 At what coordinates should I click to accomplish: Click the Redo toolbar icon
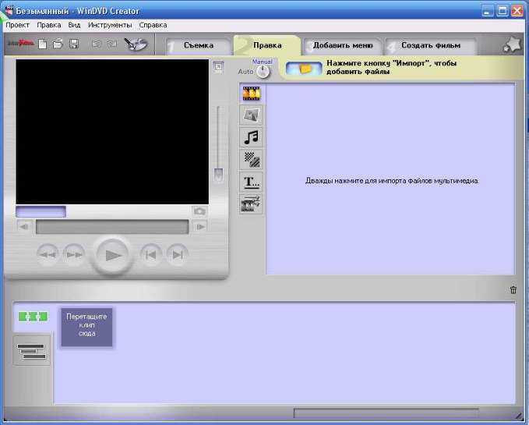point(112,44)
